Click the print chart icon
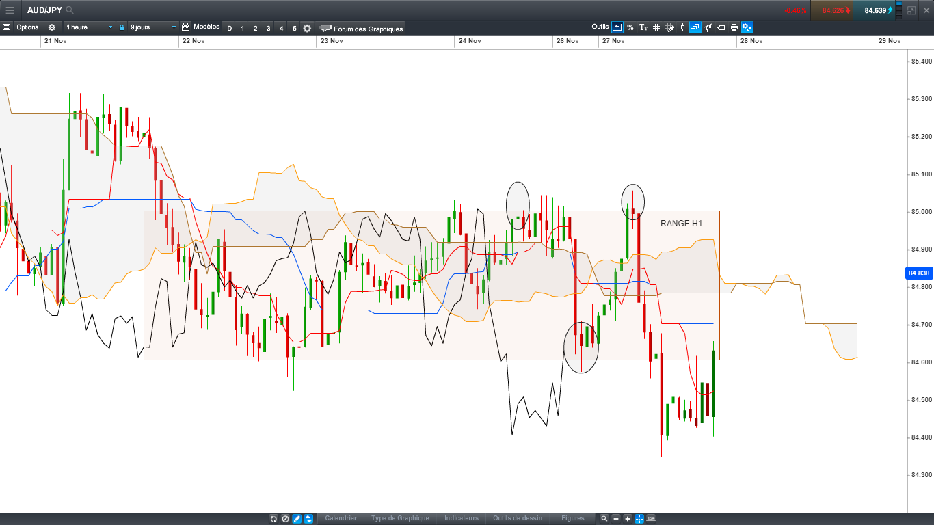The image size is (934, 525). (x=734, y=27)
